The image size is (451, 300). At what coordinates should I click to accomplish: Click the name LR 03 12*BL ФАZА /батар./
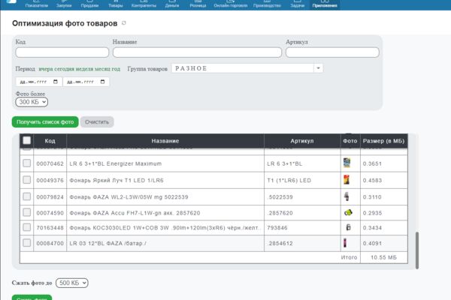pos(107,243)
